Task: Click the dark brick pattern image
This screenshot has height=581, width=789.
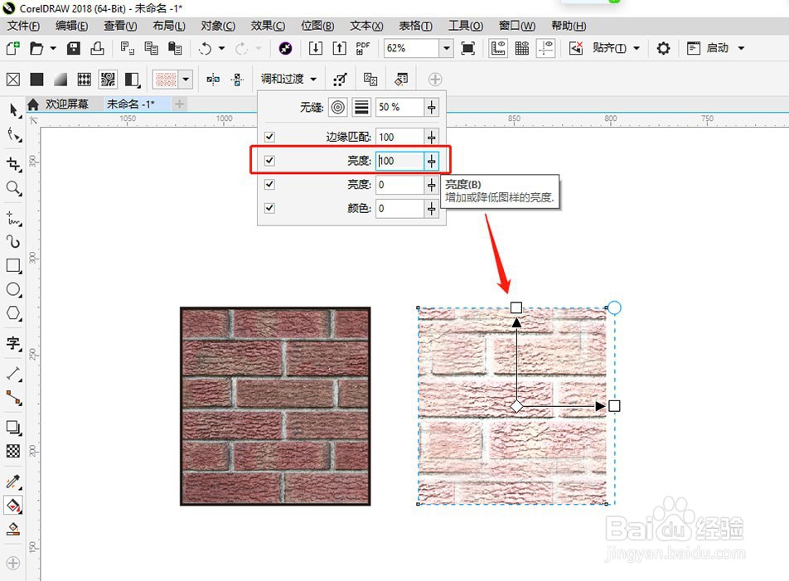Action: [275, 406]
